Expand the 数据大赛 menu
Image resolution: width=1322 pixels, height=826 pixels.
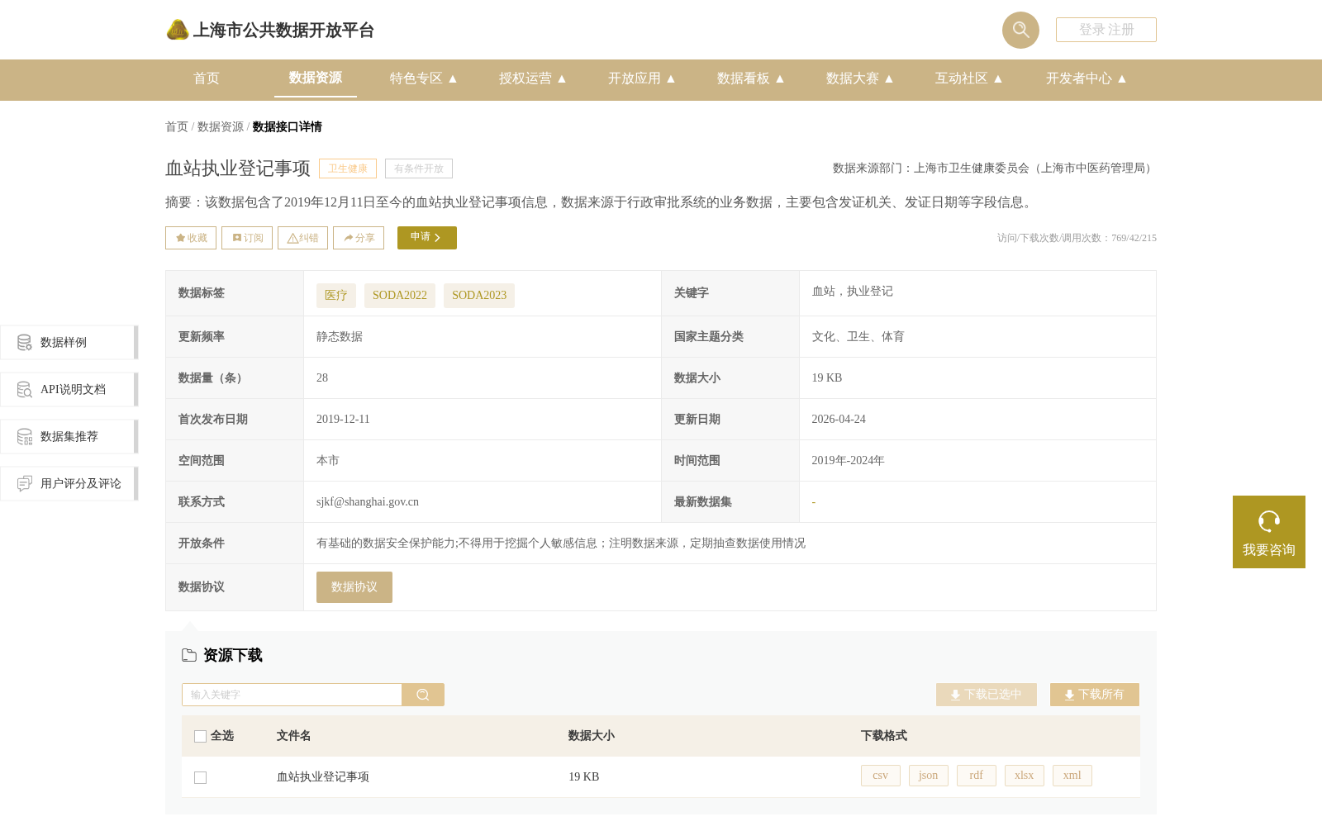(x=859, y=78)
